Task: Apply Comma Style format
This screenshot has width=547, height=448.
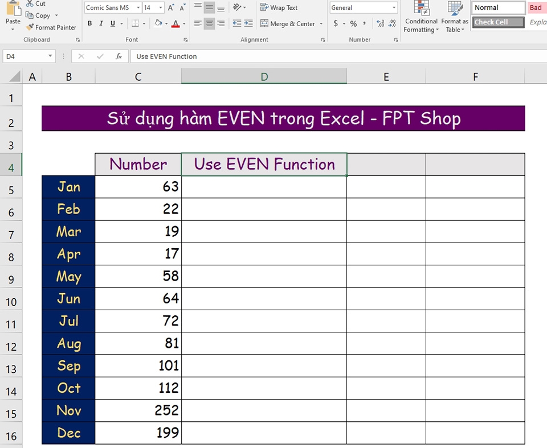Action: click(364, 23)
